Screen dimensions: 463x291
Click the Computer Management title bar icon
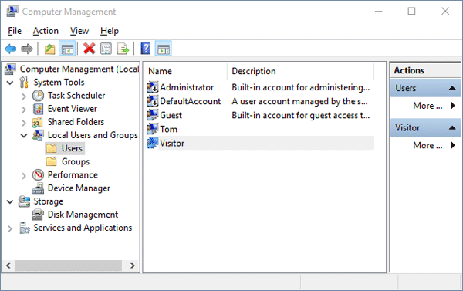[x=12, y=12]
